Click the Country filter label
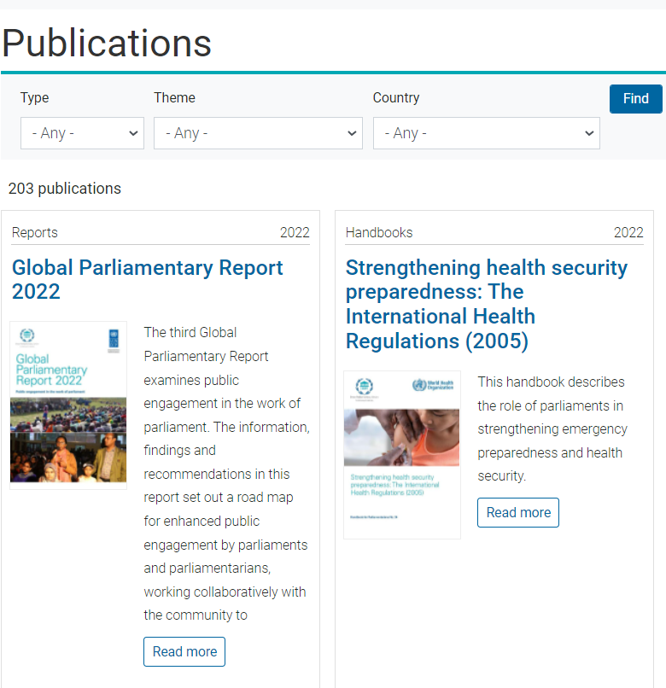 (396, 98)
